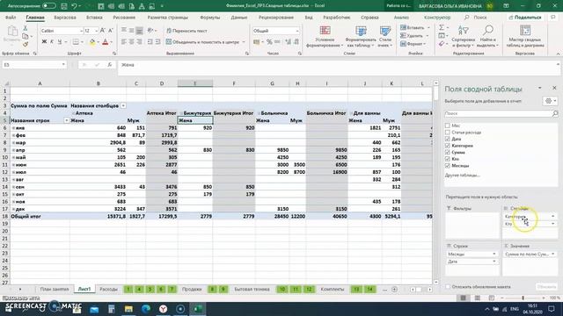Switch to the Формулы ribbon tab

209,18
